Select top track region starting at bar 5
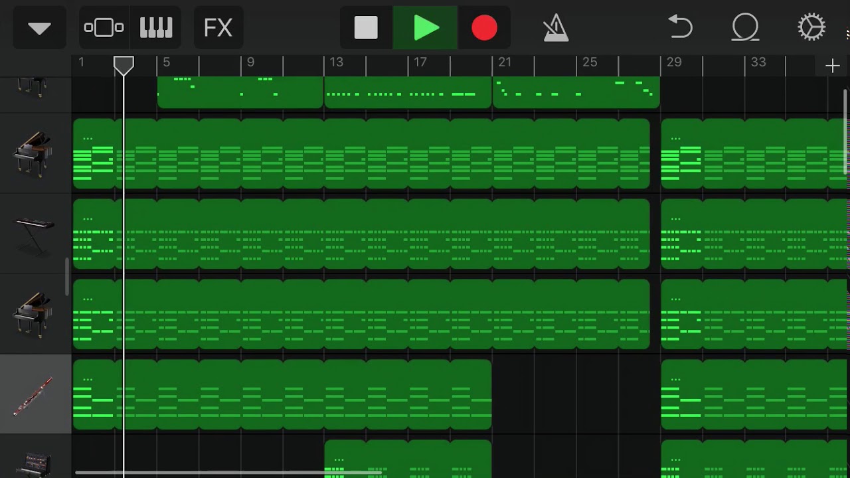Viewport: 850px width, 478px height. (x=240, y=92)
